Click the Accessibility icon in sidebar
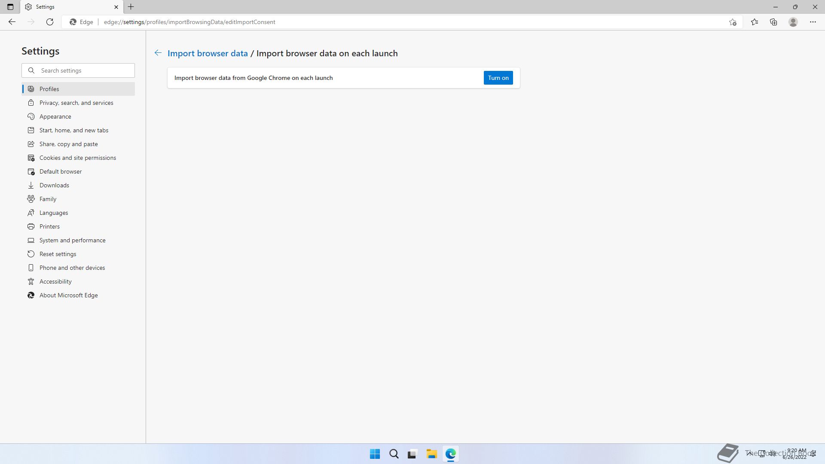The width and height of the screenshot is (825, 464). click(31, 281)
